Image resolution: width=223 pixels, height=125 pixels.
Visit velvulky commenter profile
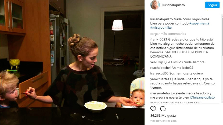[x=156, y=62]
